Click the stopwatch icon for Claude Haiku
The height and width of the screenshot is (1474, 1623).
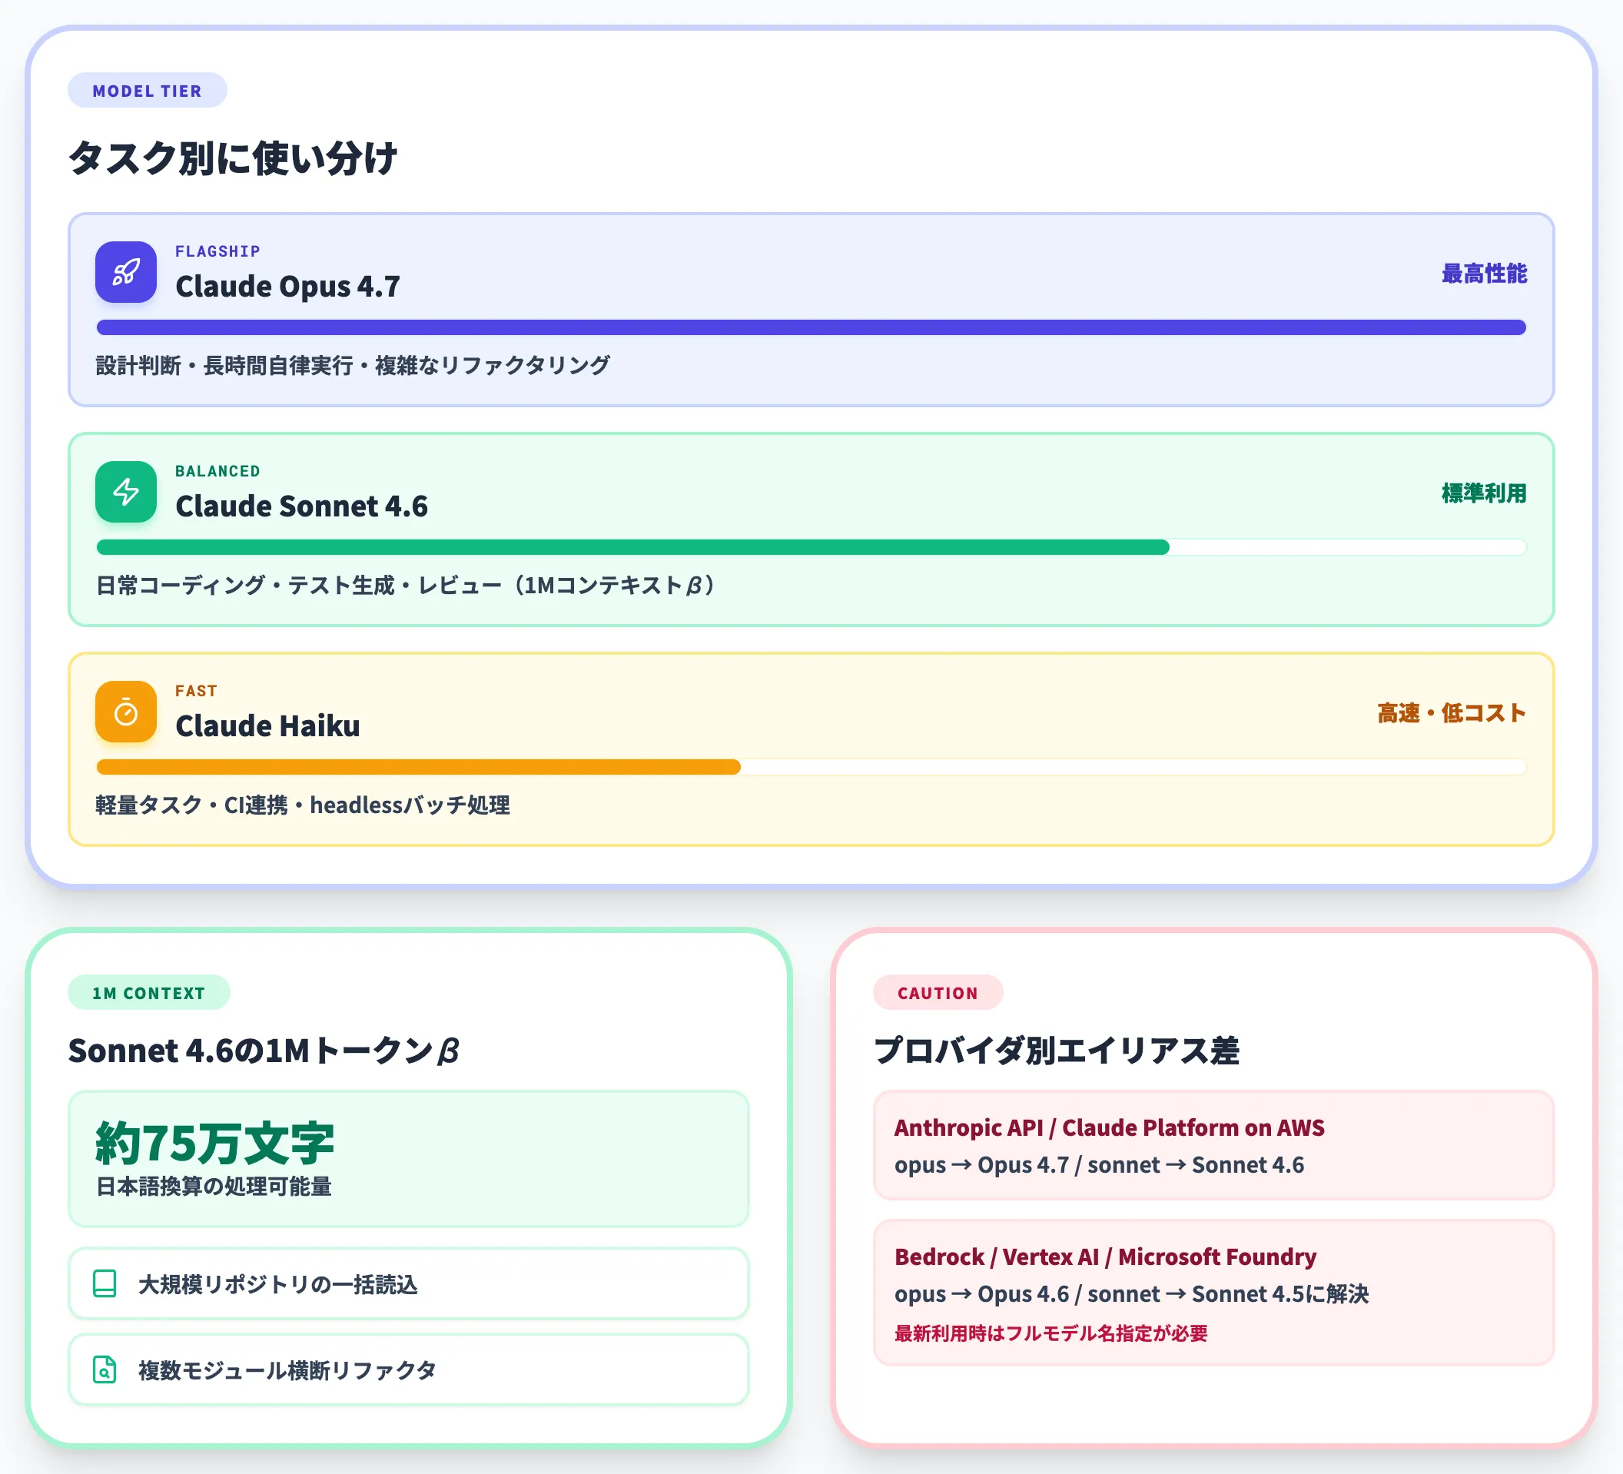pyautogui.click(x=125, y=712)
